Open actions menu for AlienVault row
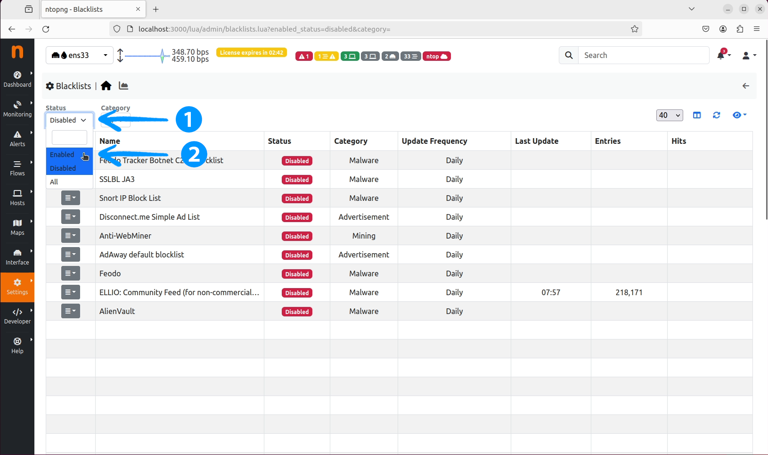768x455 pixels. pyautogui.click(x=70, y=311)
